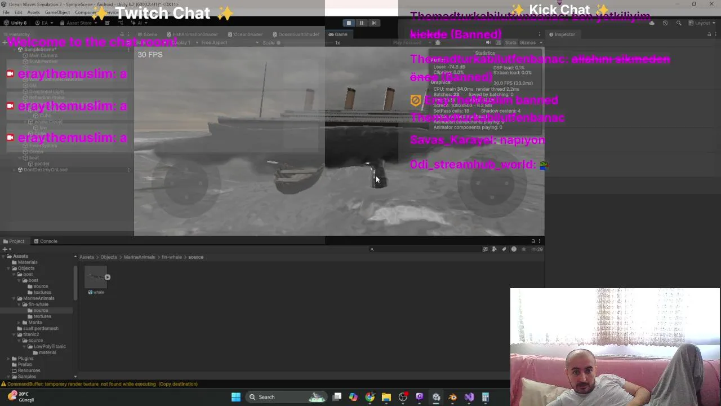
Task: Open the Unity cloud services icon
Action: click(652, 23)
